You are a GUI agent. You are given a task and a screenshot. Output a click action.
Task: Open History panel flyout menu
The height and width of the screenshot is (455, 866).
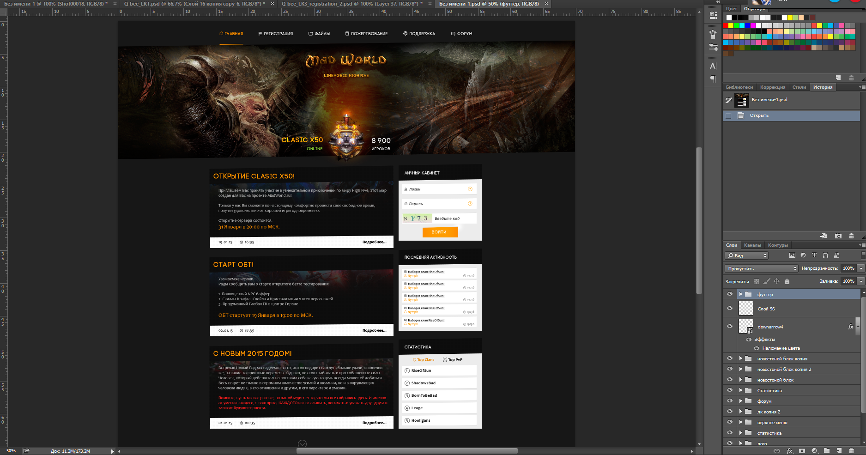coord(862,87)
